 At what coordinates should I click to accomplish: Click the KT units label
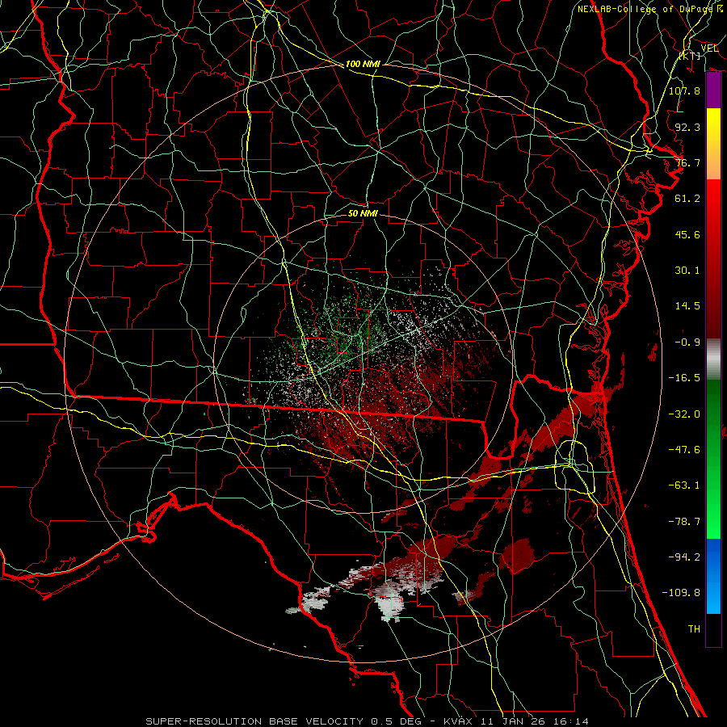pos(690,56)
